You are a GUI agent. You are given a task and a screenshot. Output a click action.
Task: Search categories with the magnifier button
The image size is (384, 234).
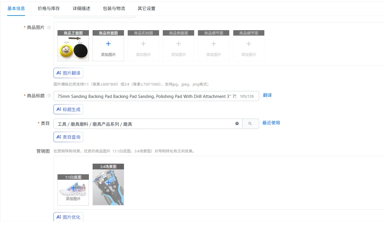coord(251,124)
